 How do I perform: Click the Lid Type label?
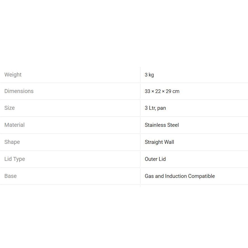pyautogui.click(x=15, y=159)
